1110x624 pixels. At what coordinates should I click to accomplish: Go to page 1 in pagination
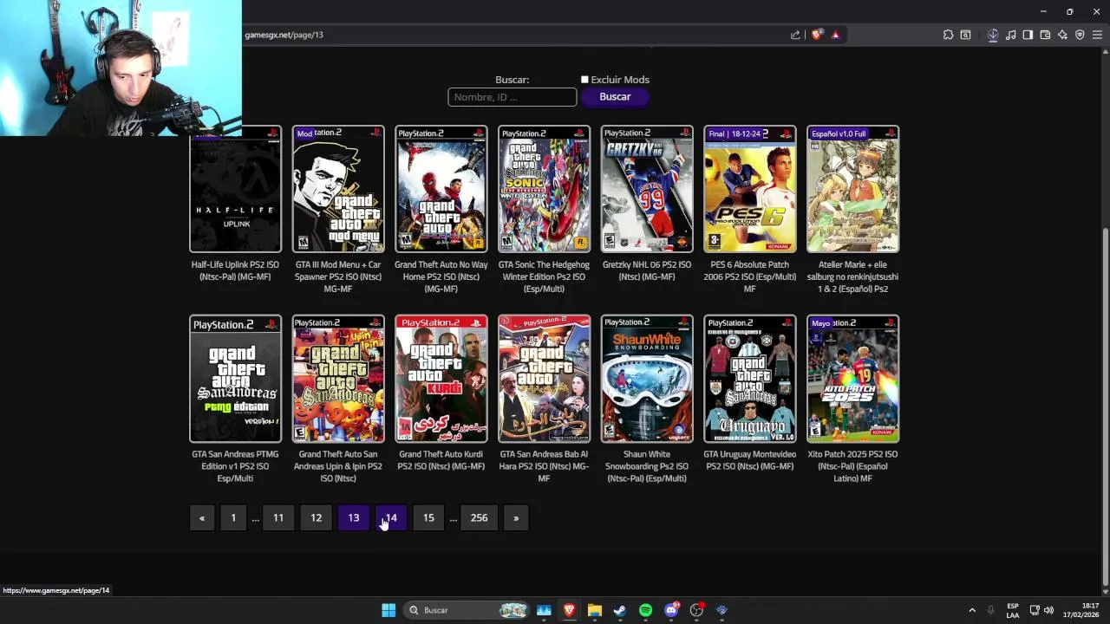pos(233,517)
